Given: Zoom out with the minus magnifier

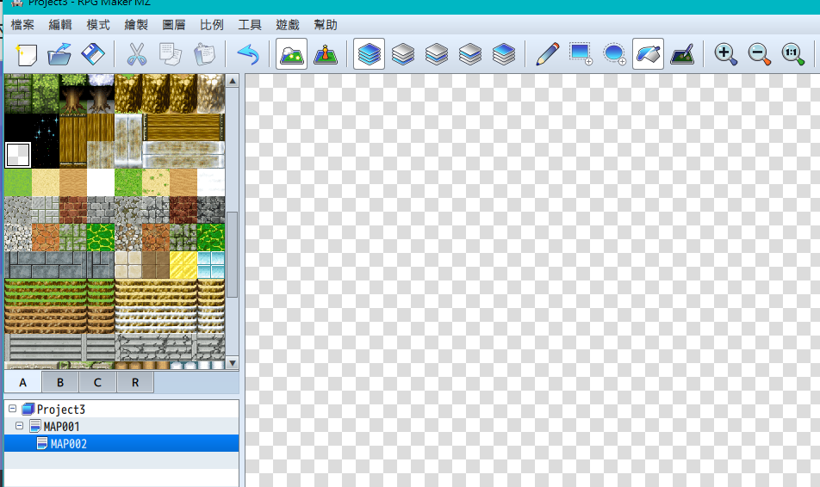Looking at the screenshot, I should (x=760, y=54).
